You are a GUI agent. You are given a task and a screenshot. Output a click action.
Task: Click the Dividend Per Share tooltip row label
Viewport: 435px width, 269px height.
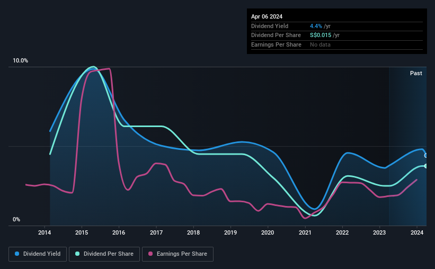tap(276, 35)
